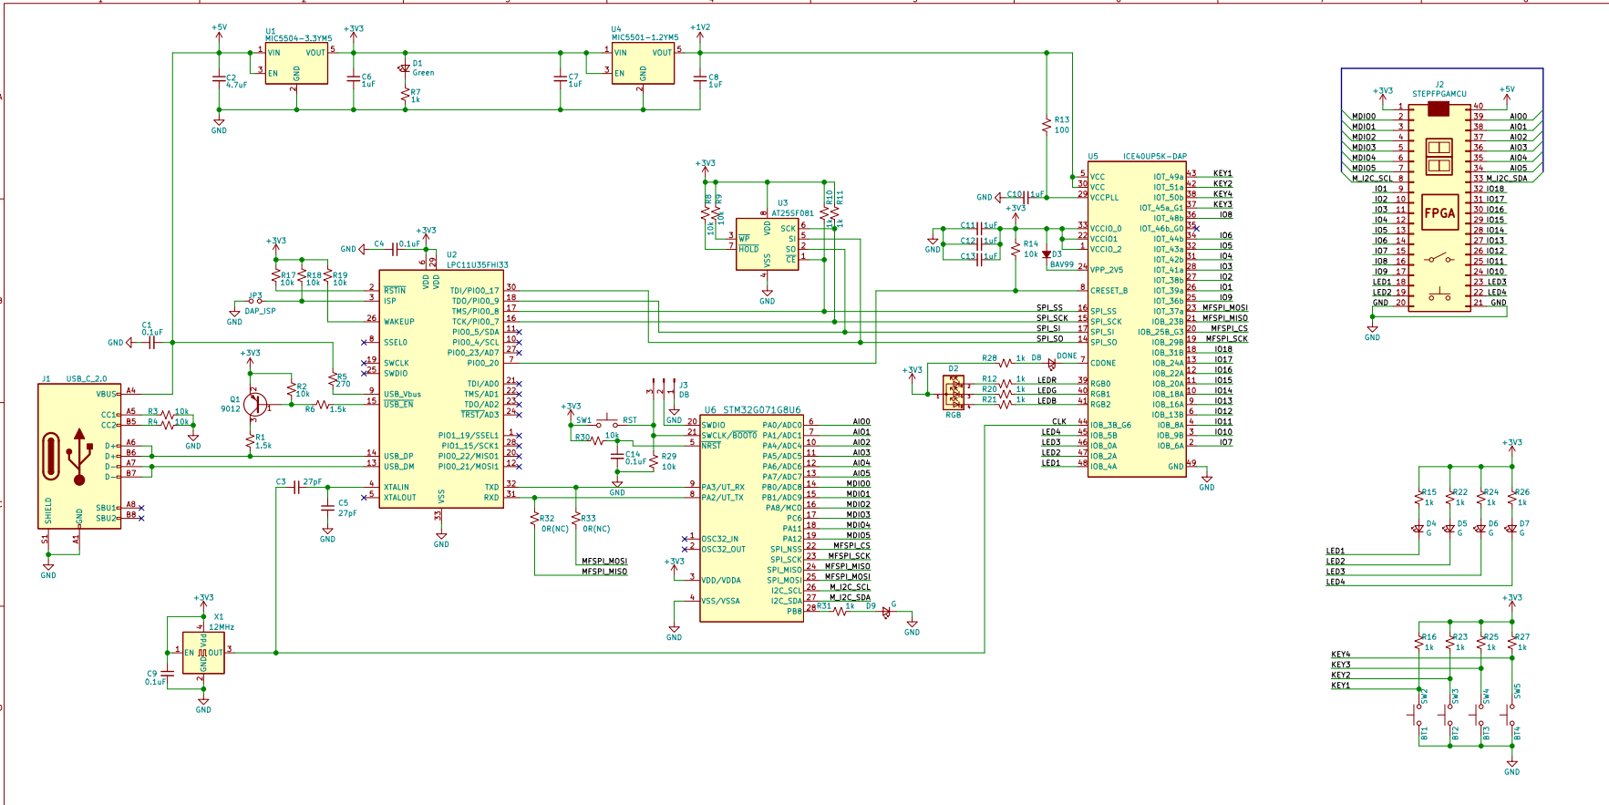Select the R26 1k resistor symbol
The height and width of the screenshot is (805, 1609).
coord(1512,498)
